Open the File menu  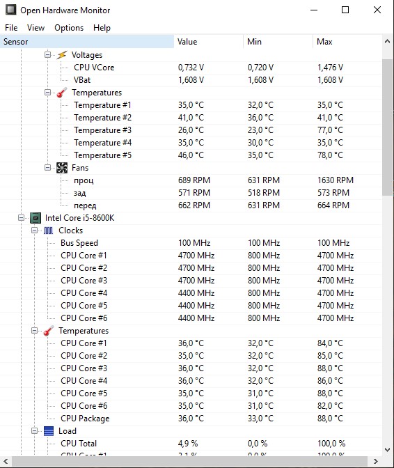pos(11,28)
